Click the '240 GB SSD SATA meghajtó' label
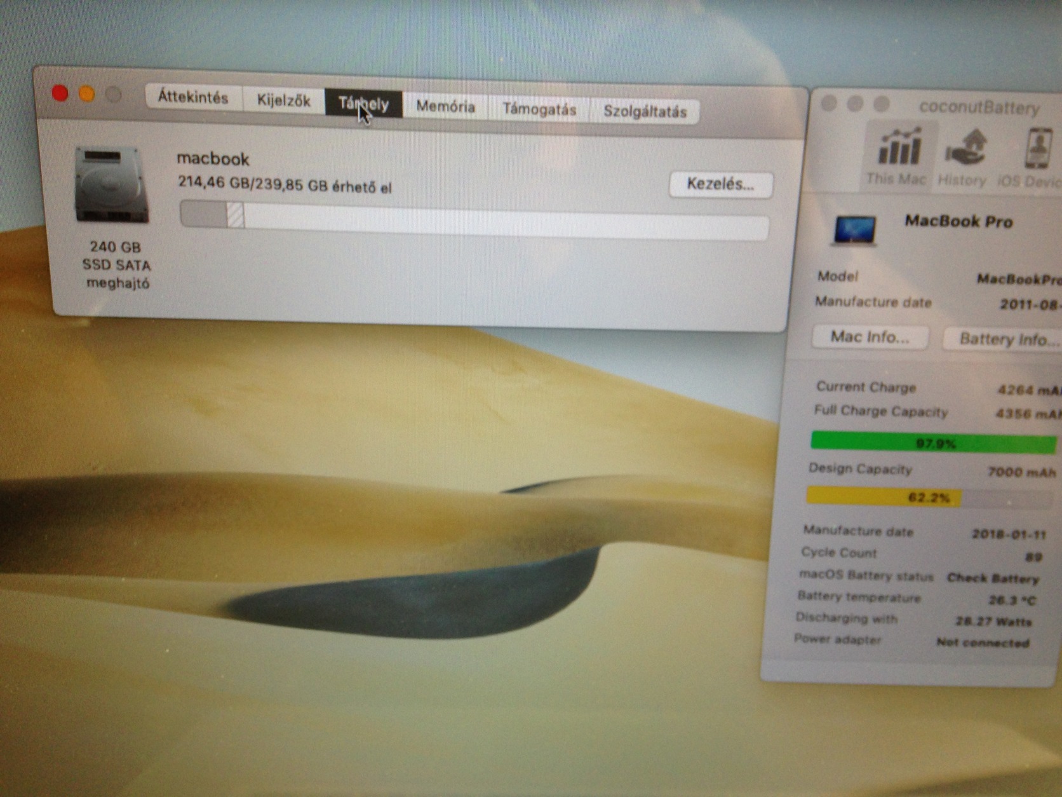The image size is (1062, 797). click(x=117, y=265)
